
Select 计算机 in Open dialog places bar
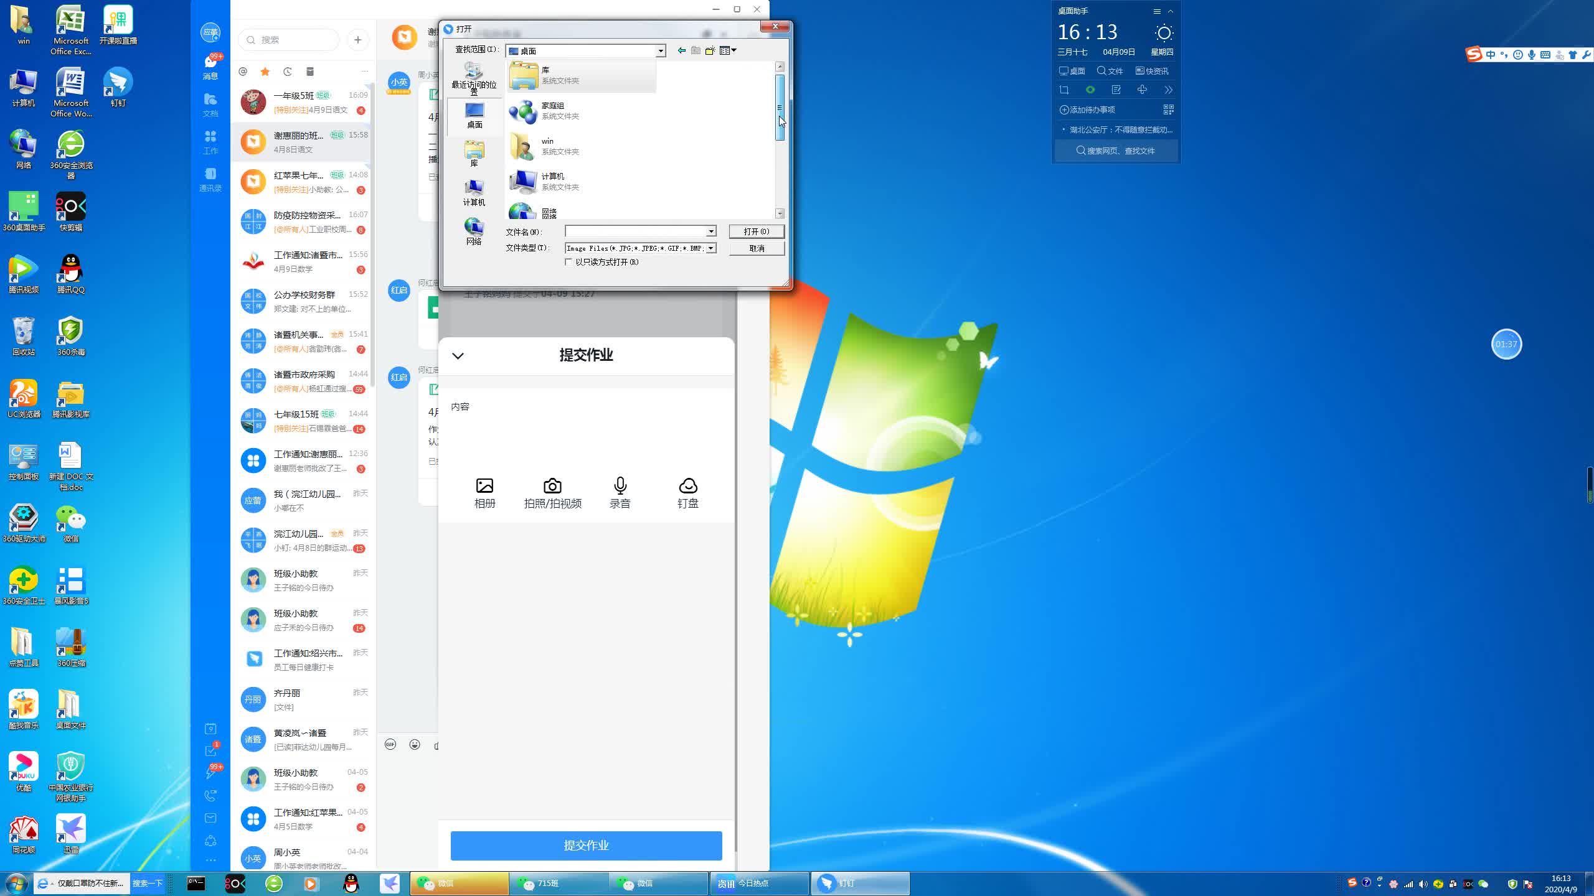[x=474, y=192]
